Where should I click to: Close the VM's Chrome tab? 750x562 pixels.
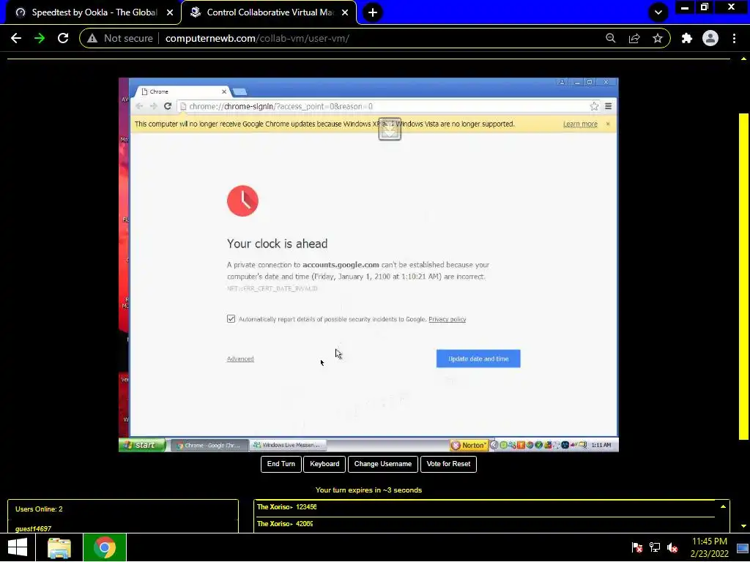click(x=224, y=91)
